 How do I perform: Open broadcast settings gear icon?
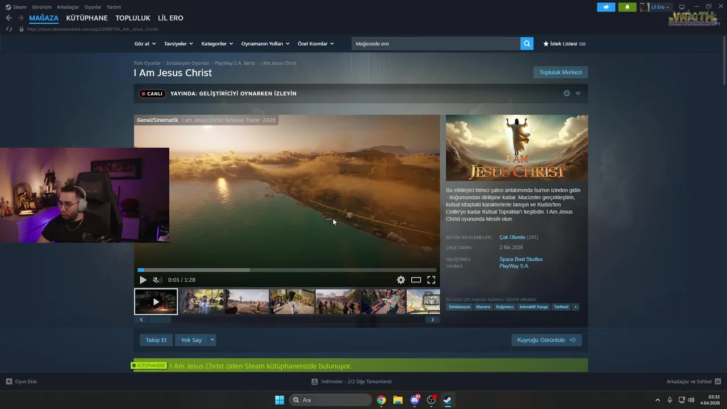566,93
